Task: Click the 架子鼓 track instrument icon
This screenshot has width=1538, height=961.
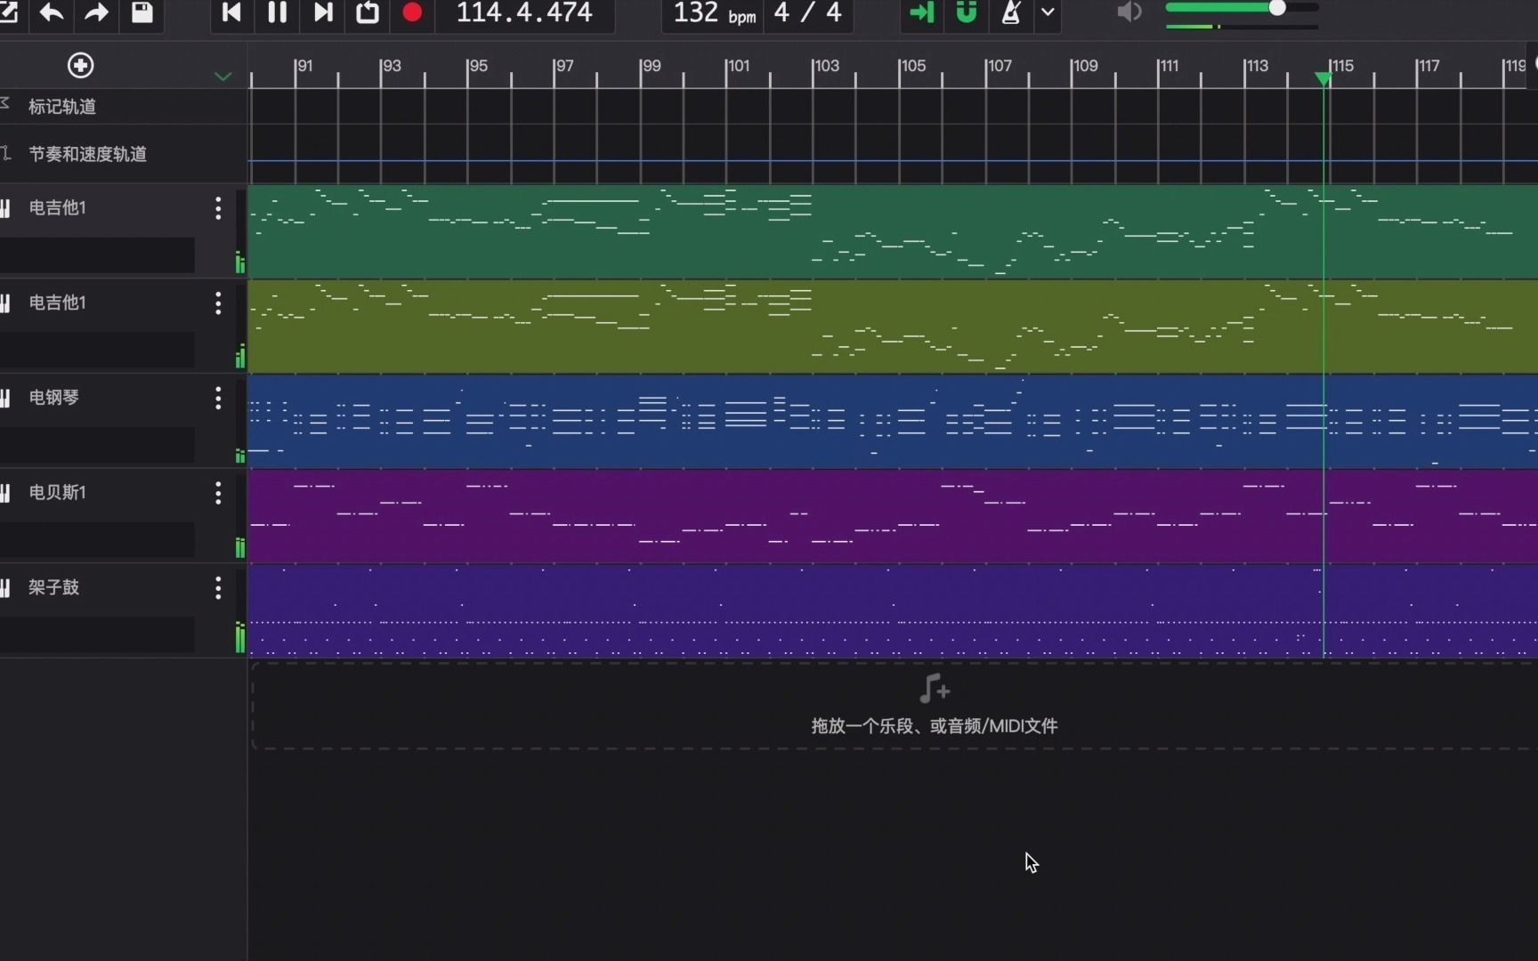Action: pyautogui.click(x=5, y=587)
